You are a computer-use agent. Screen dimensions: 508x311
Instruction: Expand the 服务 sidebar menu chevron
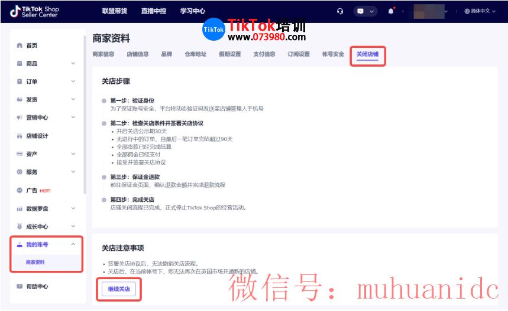click(73, 172)
